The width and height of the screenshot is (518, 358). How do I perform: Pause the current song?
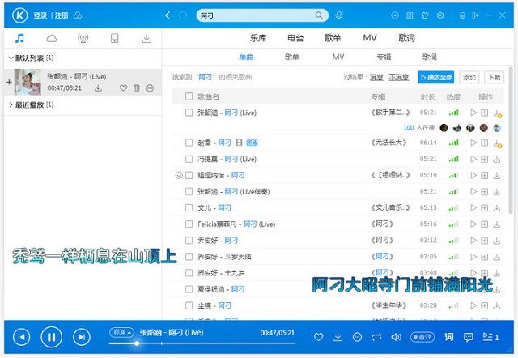point(51,337)
